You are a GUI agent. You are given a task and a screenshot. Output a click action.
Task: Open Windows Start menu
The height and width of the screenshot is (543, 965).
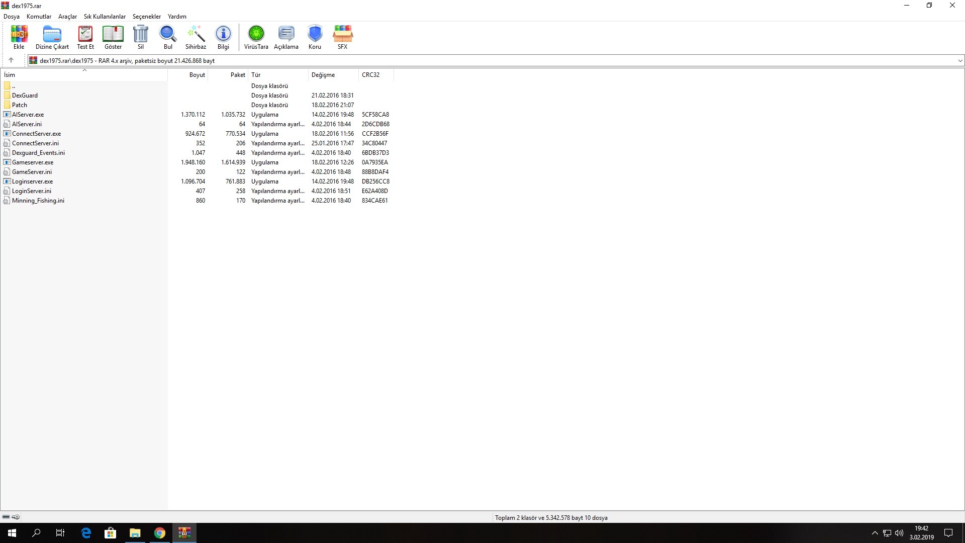click(x=12, y=533)
